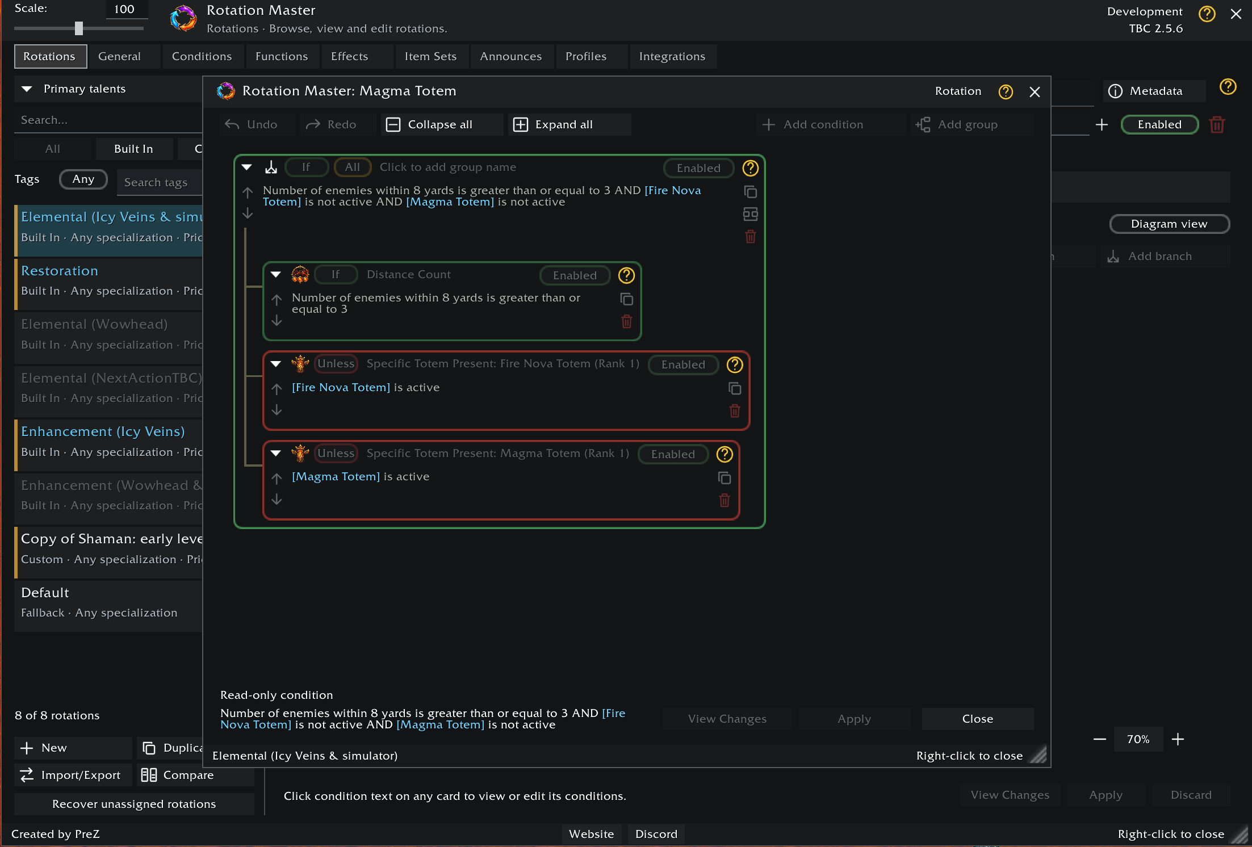Copy the Magma Totem condition card
The height and width of the screenshot is (847, 1252).
click(x=724, y=478)
